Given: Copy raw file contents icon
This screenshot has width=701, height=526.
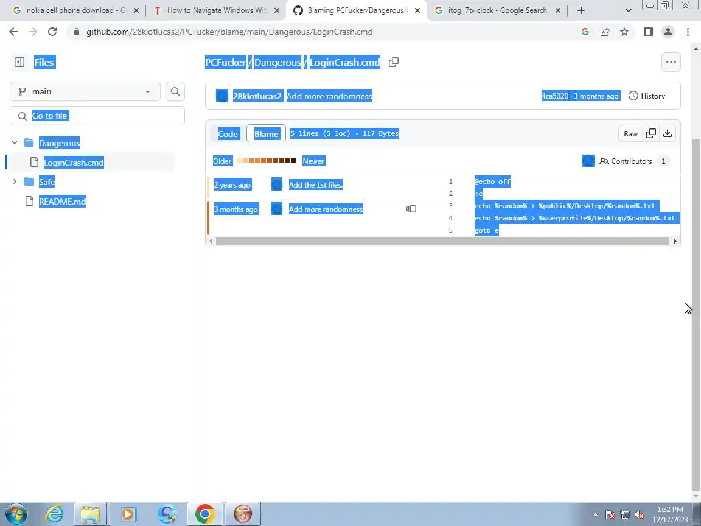Looking at the screenshot, I should point(651,134).
